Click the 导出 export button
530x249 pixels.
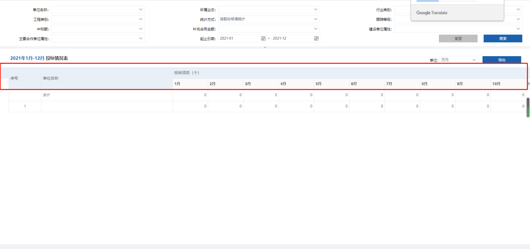[x=502, y=60]
